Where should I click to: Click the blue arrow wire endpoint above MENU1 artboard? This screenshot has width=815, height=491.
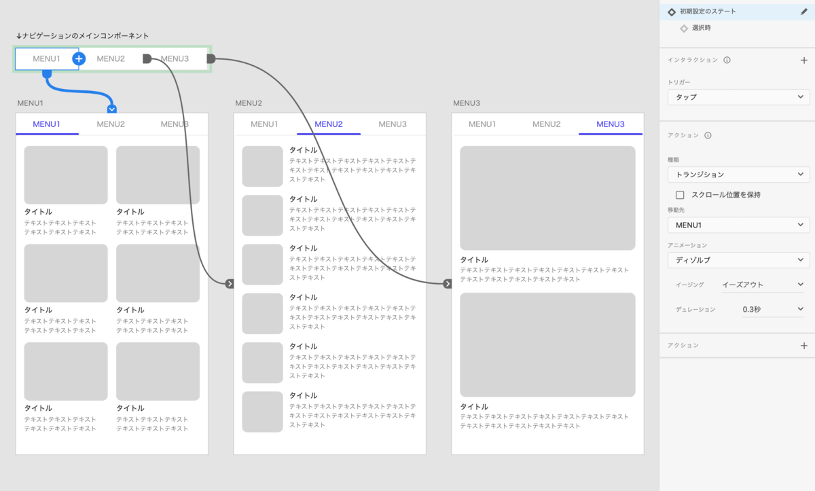click(112, 109)
